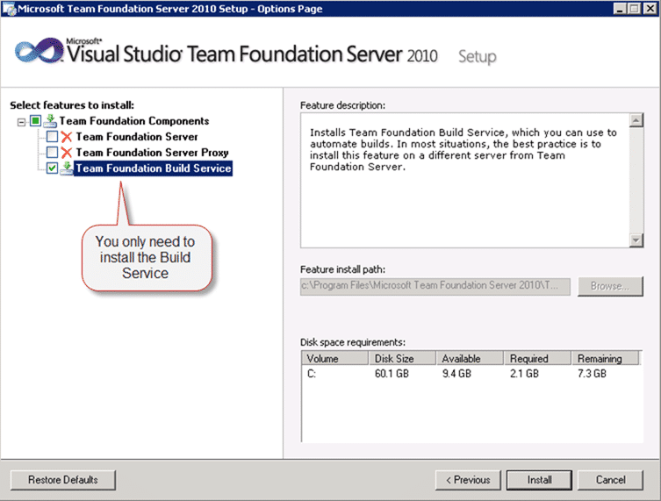Viewport: 661px width, 501px height.
Task: Click the Feature install path field
Action: click(x=435, y=286)
